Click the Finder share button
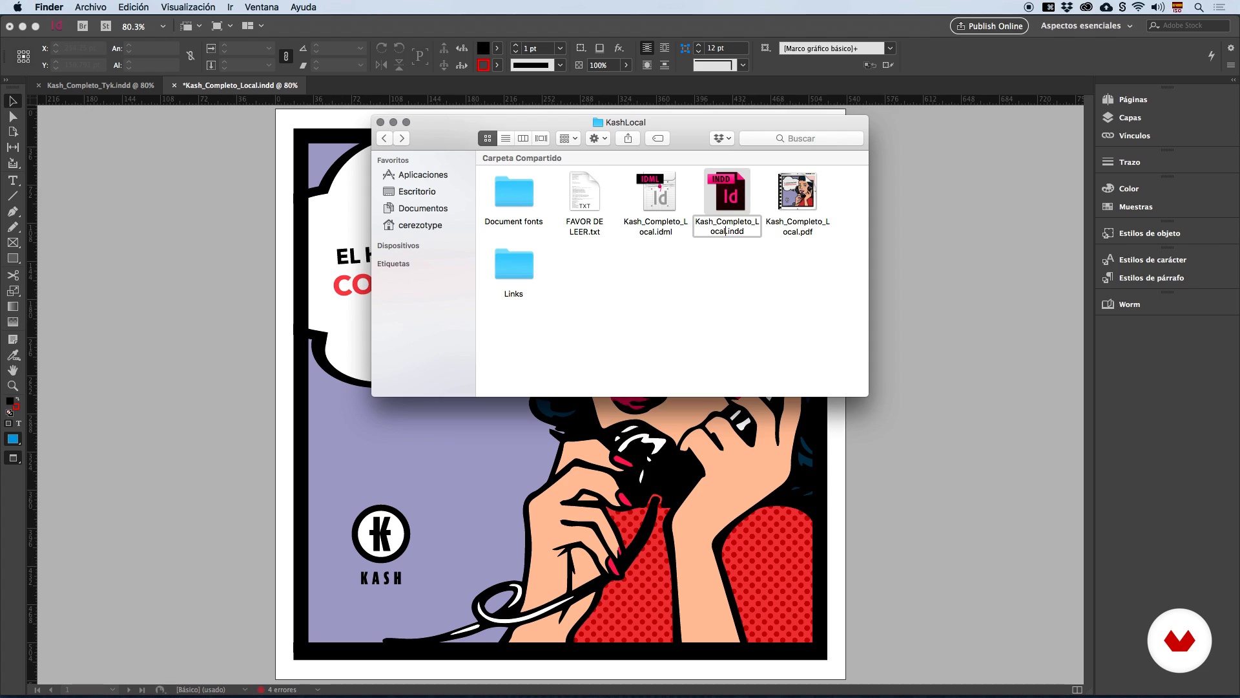Screen dimensions: 1240x698 628,138
